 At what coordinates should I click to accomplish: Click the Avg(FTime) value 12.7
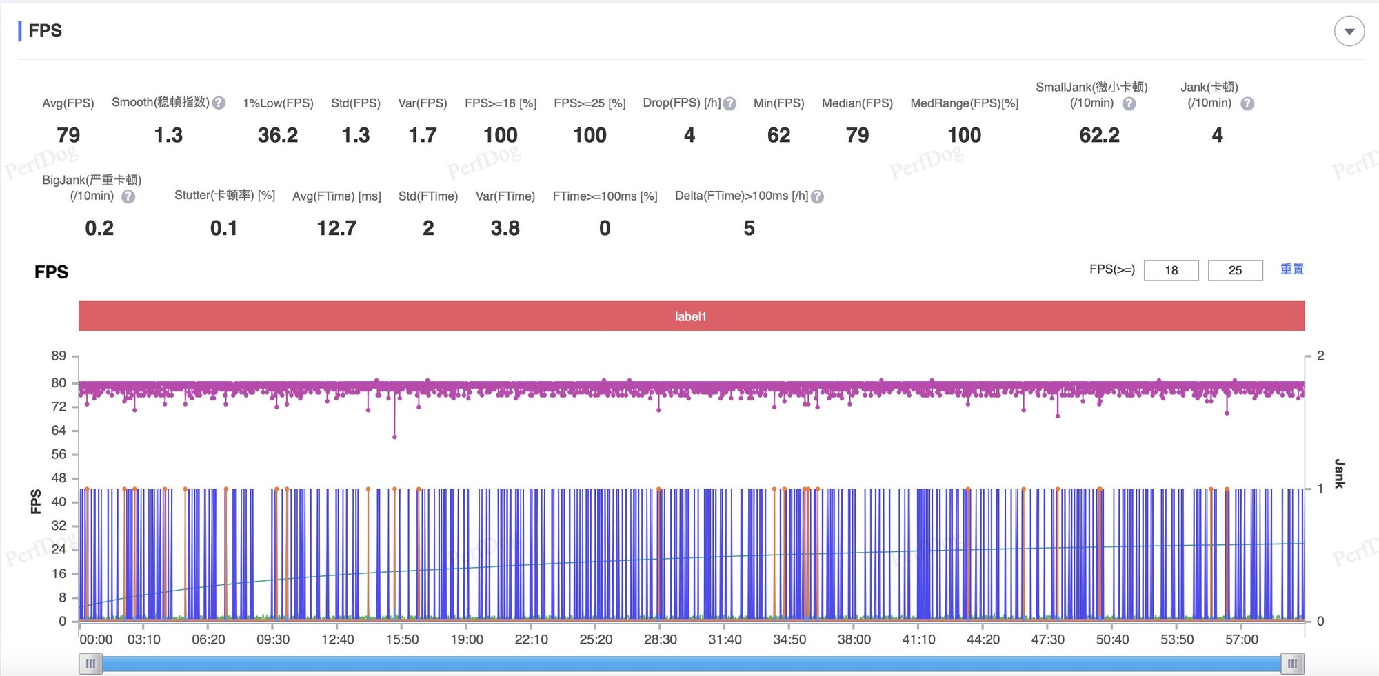pyautogui.click(x=336, y=228)
